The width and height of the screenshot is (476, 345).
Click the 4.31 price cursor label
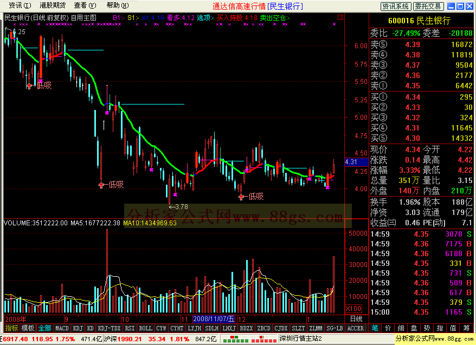pyautogui.click(x=356, y=162)
